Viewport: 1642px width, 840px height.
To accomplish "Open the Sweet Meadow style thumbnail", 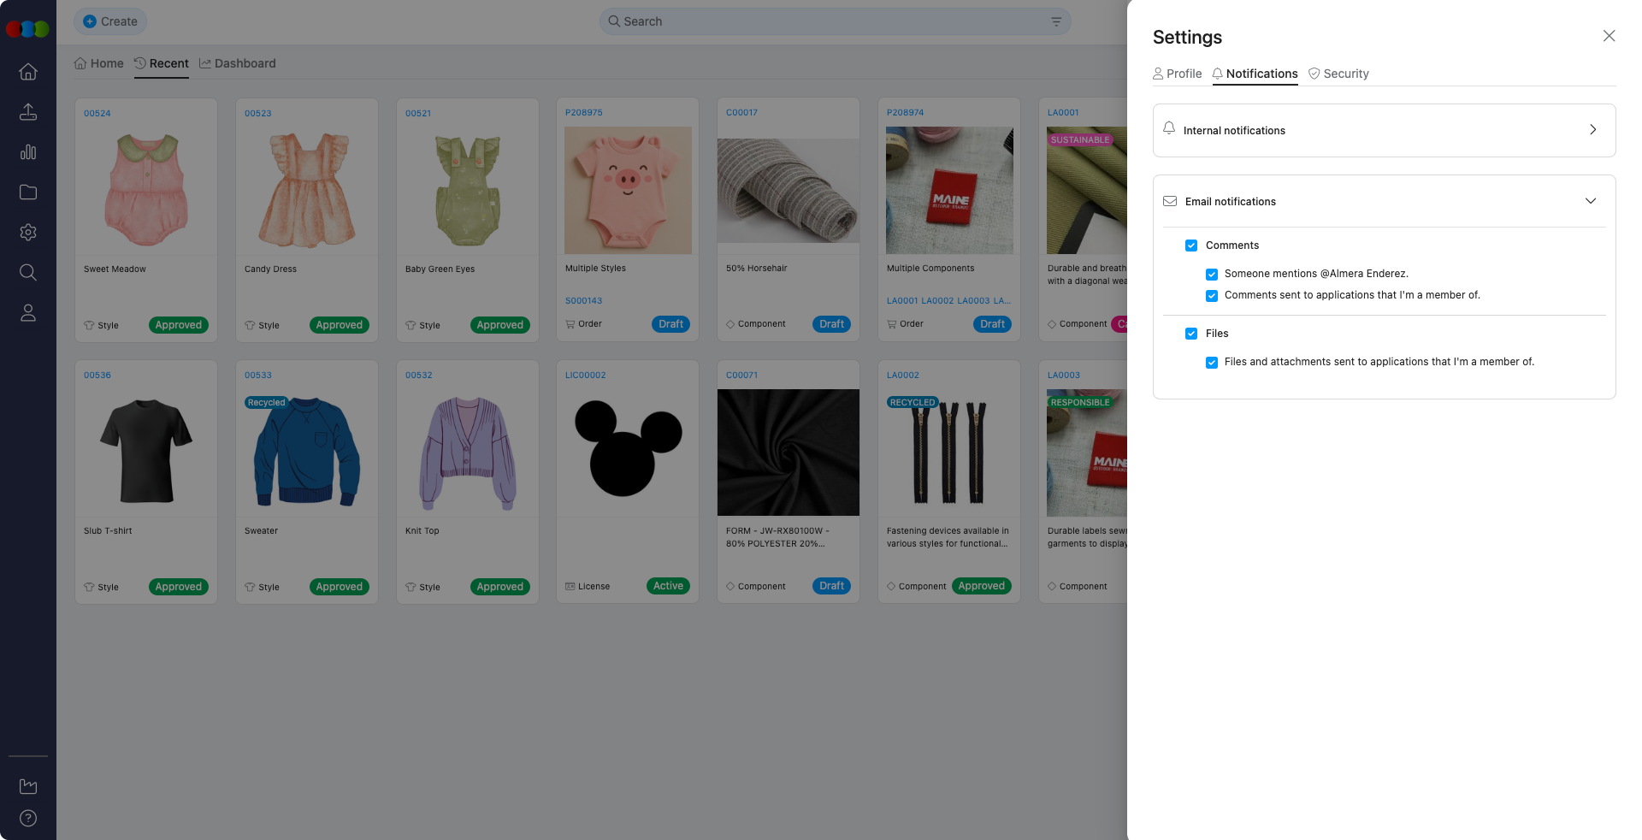I will pos(146,190).
